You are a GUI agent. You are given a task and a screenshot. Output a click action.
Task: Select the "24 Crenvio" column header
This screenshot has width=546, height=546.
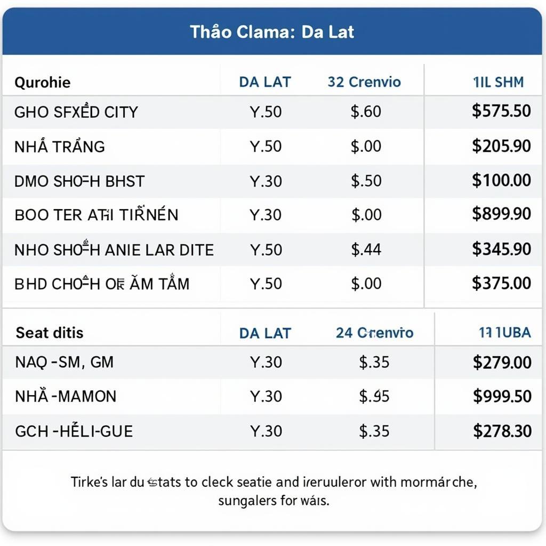click(x=374, y=333)
